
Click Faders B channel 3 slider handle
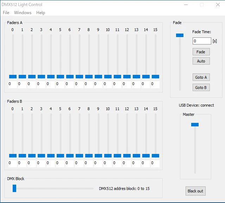click(x=41, y=156)
